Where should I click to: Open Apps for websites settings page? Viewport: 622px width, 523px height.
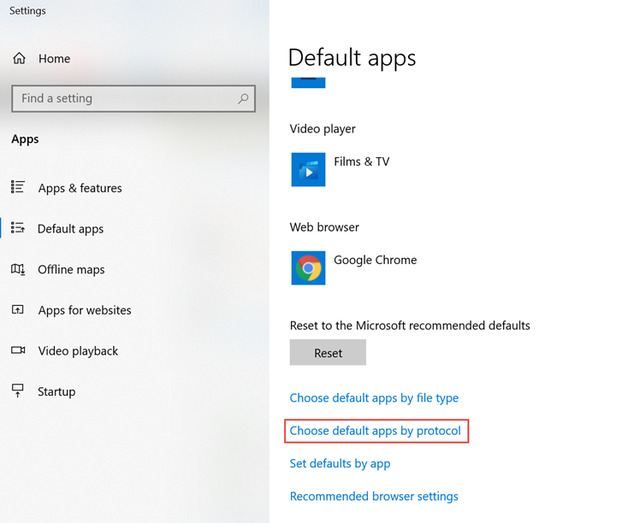pyautogui.click(x=85, y=310)
